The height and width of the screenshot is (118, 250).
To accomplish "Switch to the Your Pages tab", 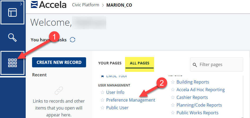I will click(110, 63).
